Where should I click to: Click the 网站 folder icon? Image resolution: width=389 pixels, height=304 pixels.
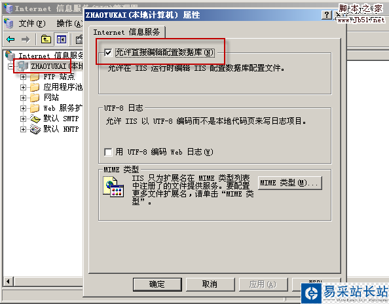35,98
